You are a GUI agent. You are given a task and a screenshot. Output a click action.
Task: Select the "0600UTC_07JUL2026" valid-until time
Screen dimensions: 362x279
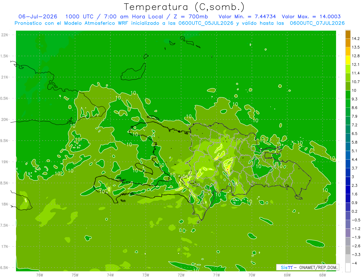click(317, 23)
